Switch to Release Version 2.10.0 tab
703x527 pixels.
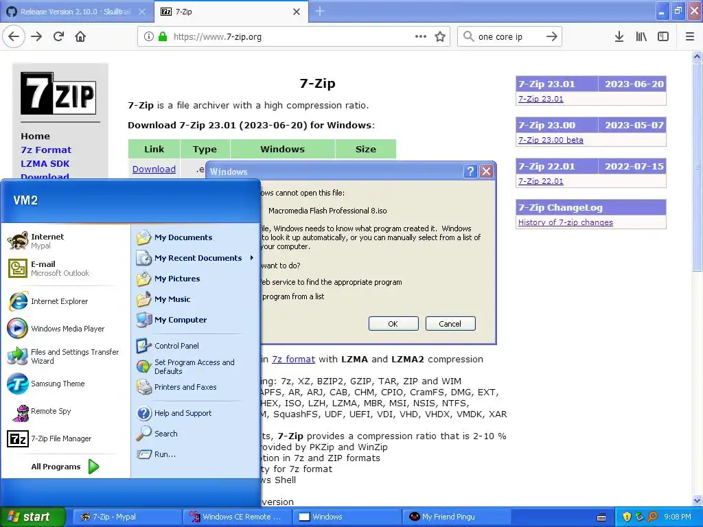76,12
